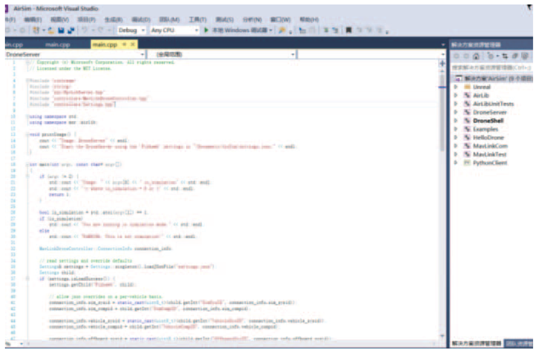This screenshot has height=353, width=538.
Task: Open the Debug configuration dropdown
Action: point(143,30)
